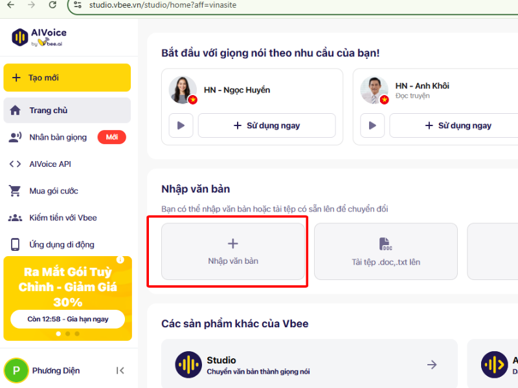This screenshot has width=518, height=388.
Task: Click the shopping cart icon
Action: click(15, 191)
